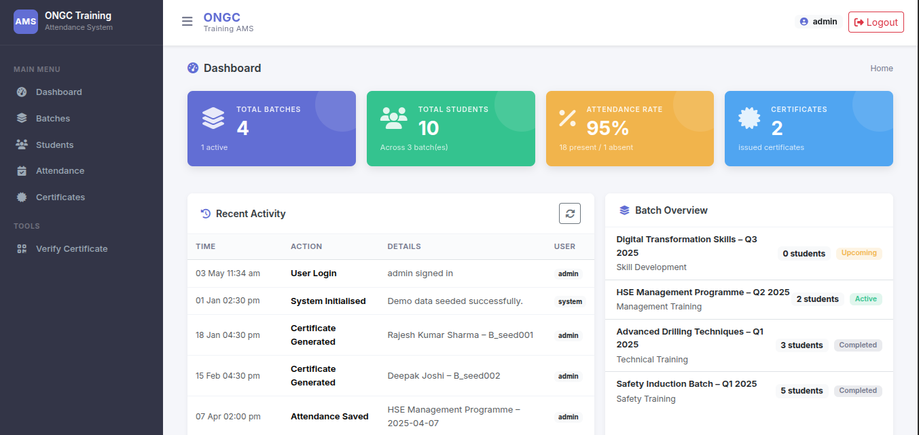This screenshot has width=919, height=435.
Task: Click the '2 students' count badge
Action: click(818, 299)
